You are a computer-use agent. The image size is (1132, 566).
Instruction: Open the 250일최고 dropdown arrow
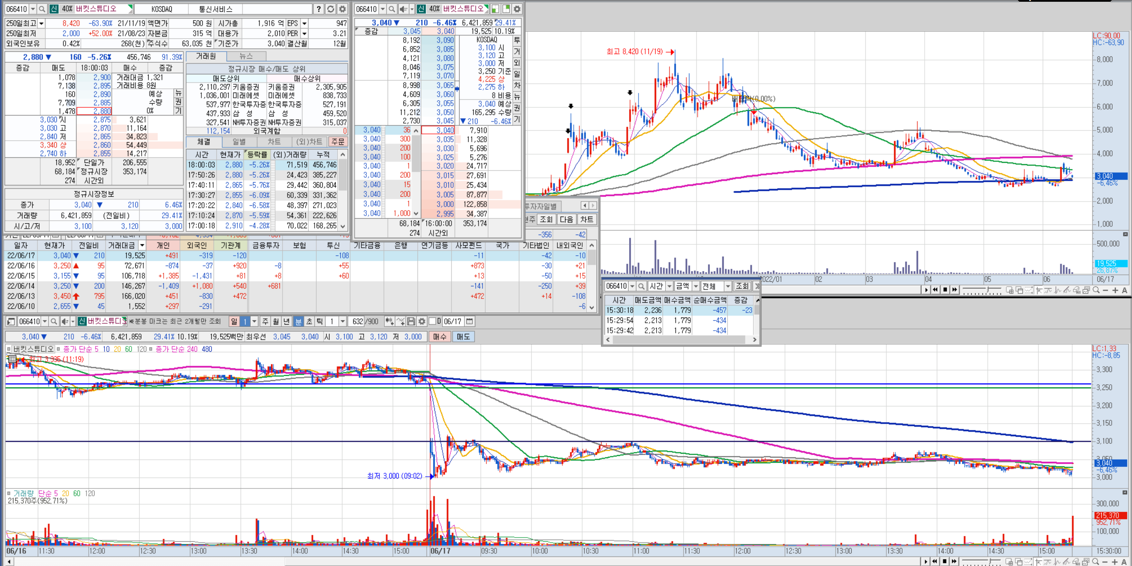click(41, 23)
